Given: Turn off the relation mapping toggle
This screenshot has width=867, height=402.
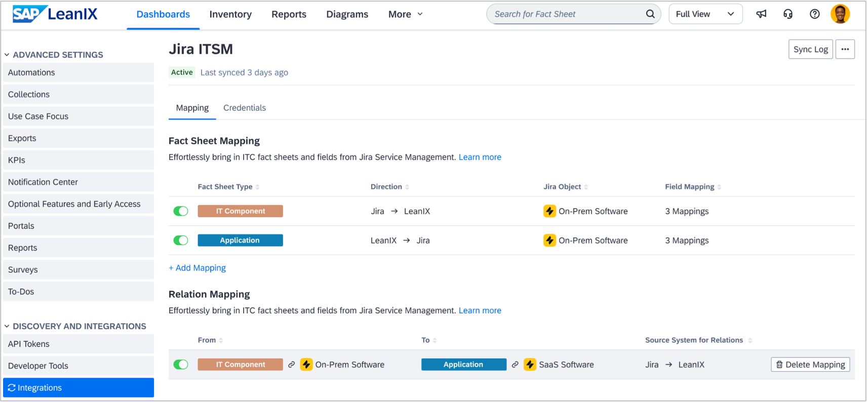Looking at the screenshot, I should (x=181, y=365).
